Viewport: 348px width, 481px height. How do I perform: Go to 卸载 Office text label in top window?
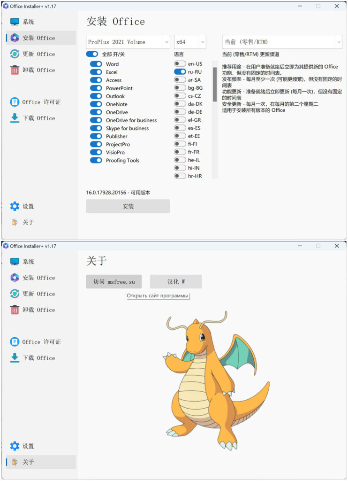(x=39, y=70)
